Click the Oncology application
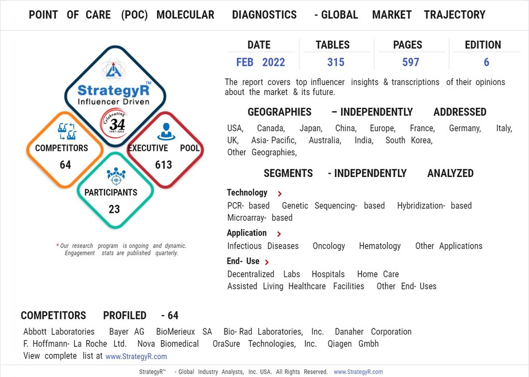Screen dimensions: 529x377 point(329,246)
